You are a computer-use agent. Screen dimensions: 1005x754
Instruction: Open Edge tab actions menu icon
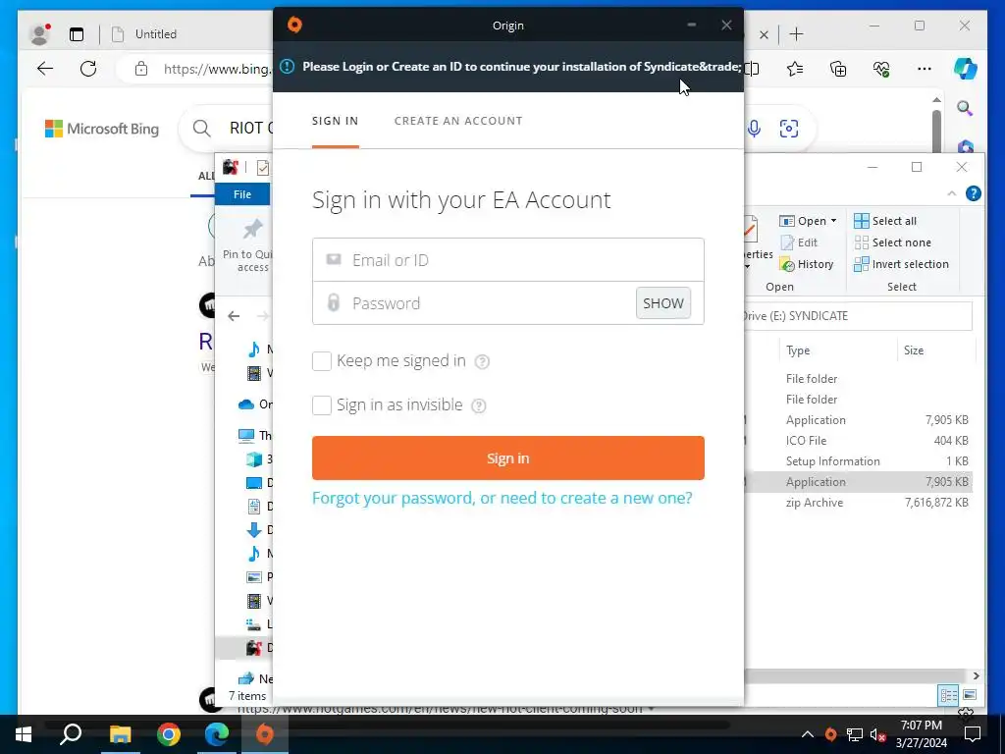pos(77,34)
